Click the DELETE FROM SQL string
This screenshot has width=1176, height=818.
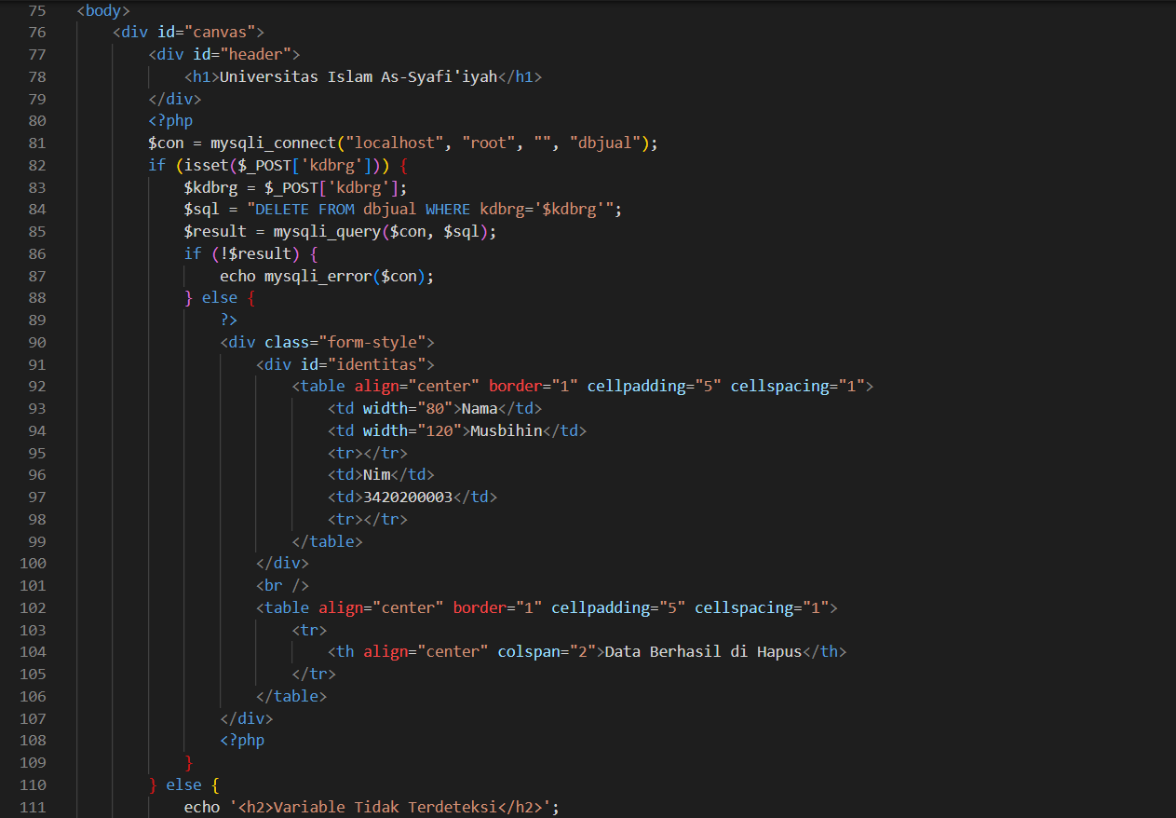tap(430, 209)
